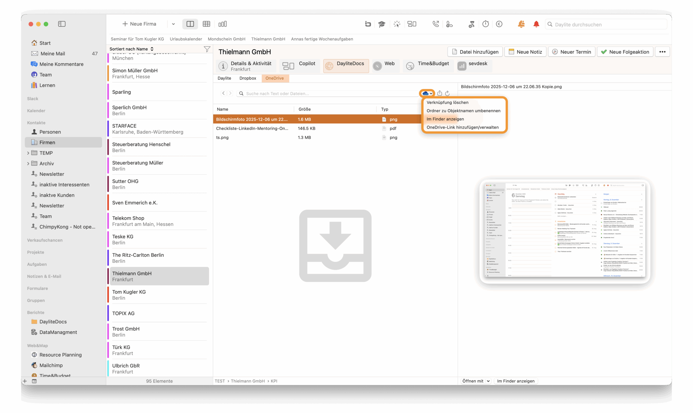
Task: Choose 'Im Finder anzeigen' menu entry
Action: click(445, 119)
